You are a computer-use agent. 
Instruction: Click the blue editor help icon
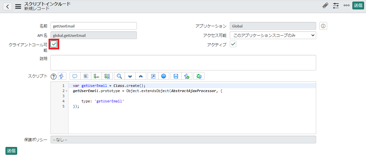164,76
